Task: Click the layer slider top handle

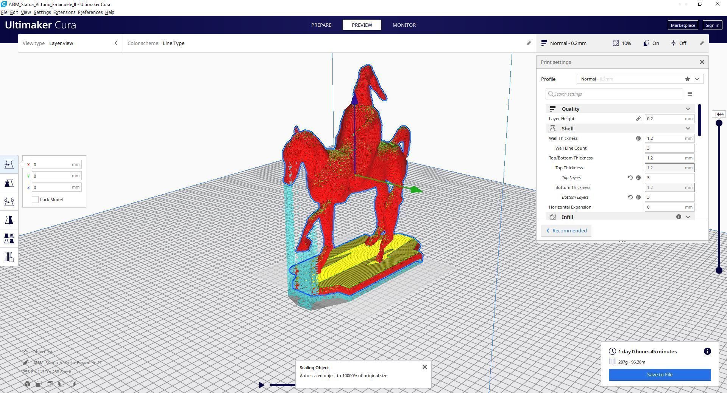Action: point(719,123)
